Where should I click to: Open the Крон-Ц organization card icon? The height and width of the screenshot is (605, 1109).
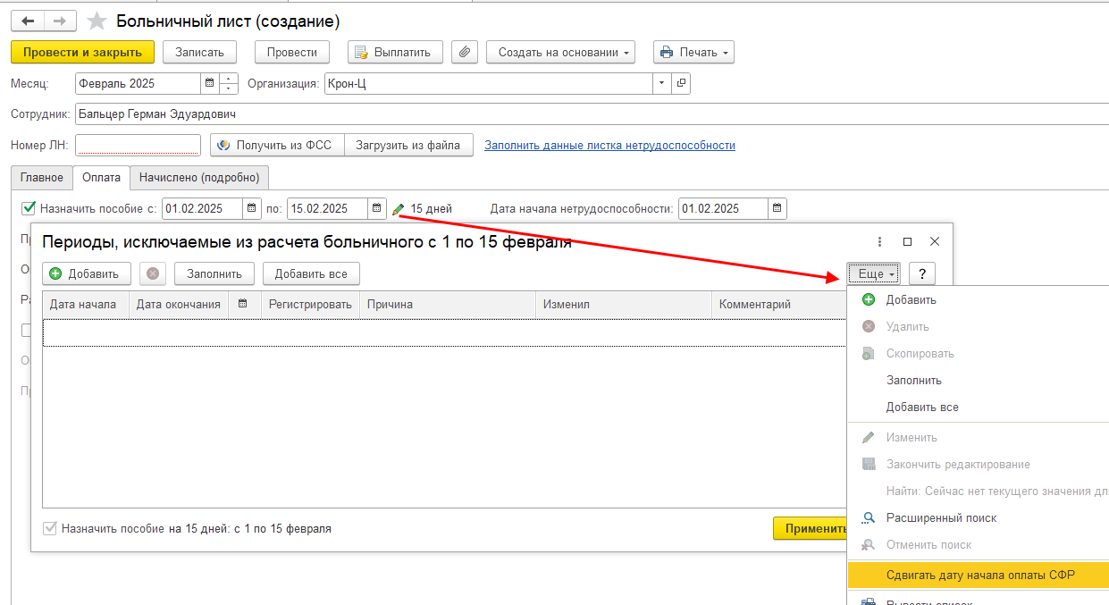[681, 83]
